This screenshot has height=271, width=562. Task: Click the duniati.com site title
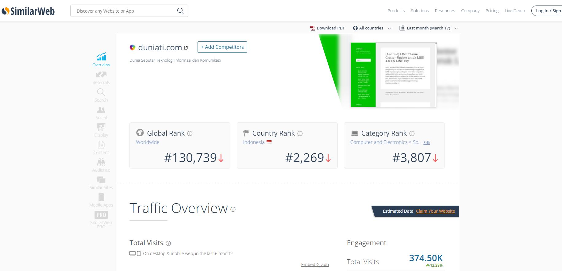160,48
